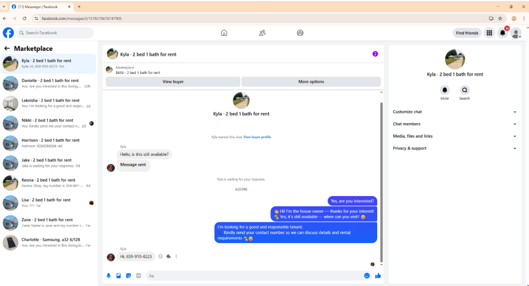Image resolution: width=529 pixels, height=286 pixels.
Task: Click the Search Facebook field
Action: click(55, 33)
